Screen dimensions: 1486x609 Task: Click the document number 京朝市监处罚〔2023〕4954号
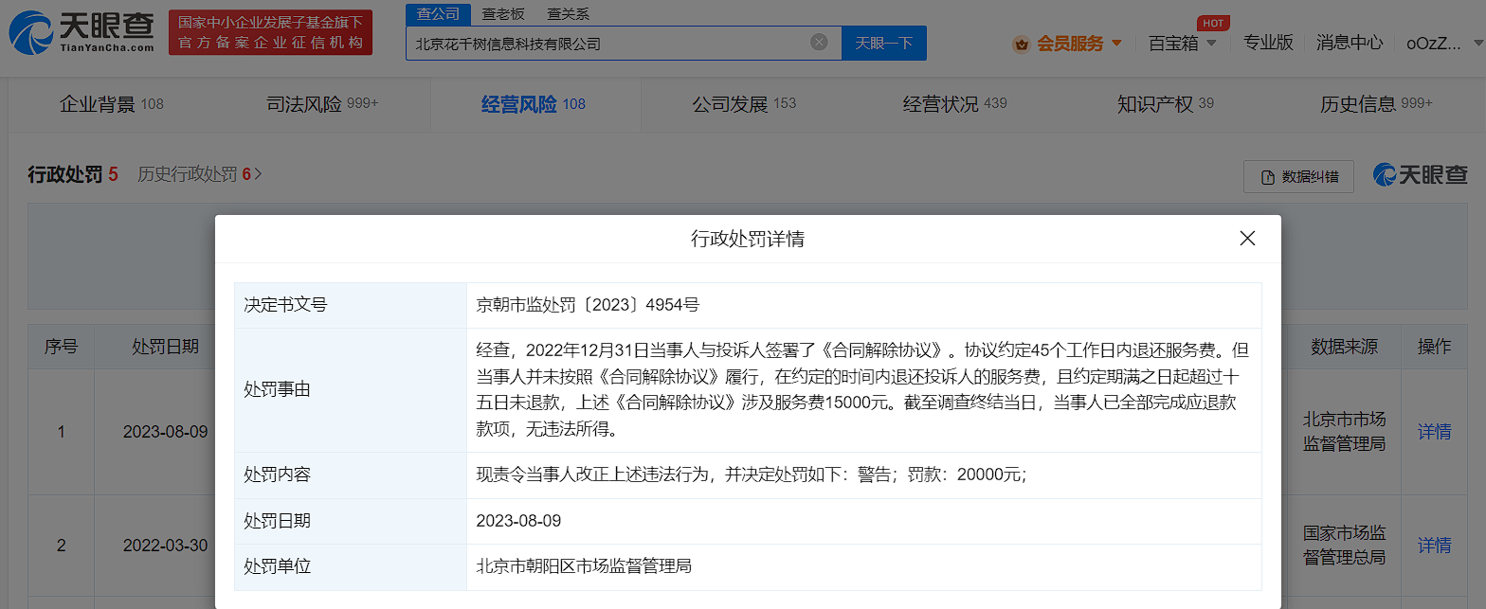tap(588, 305)
